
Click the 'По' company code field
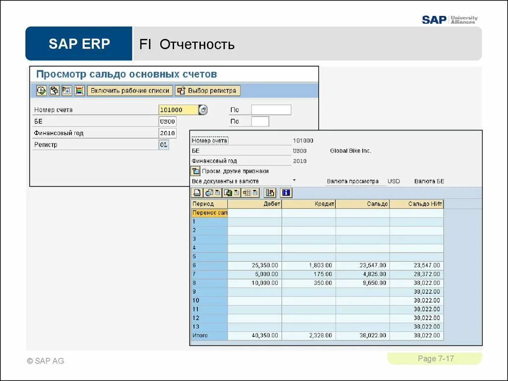260,122
